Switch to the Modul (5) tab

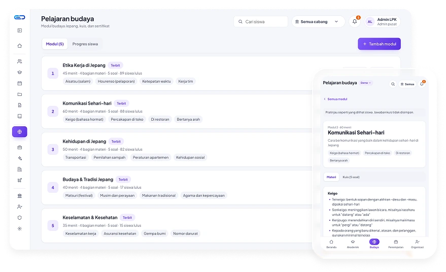click(x=55, y=44)
